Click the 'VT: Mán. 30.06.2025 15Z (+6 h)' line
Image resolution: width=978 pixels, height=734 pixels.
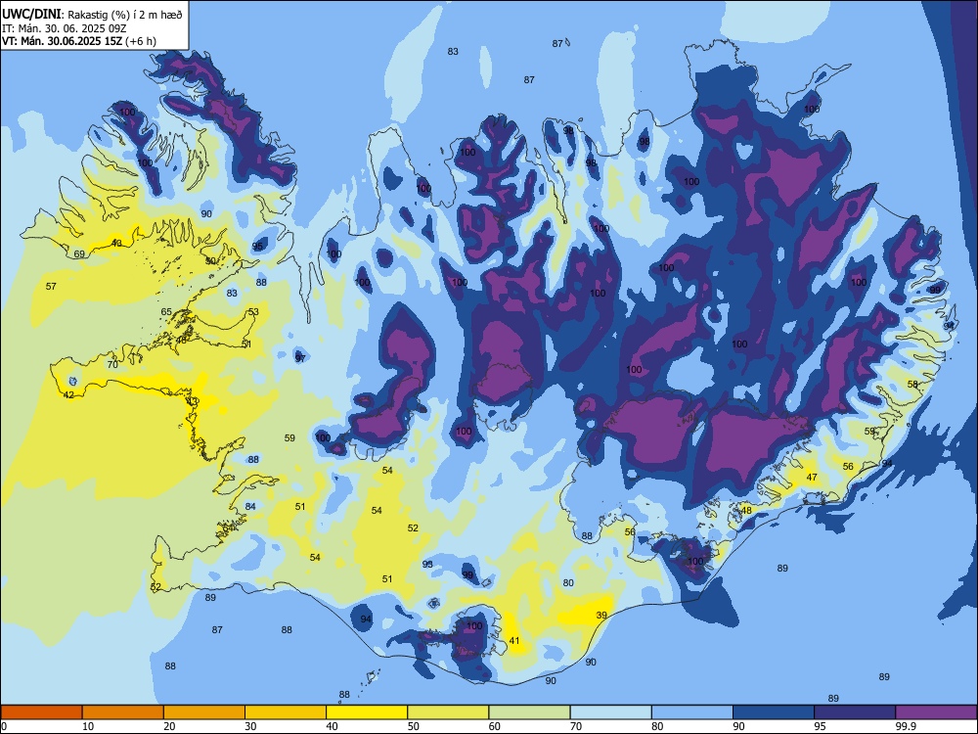click(x=79, y=41)
